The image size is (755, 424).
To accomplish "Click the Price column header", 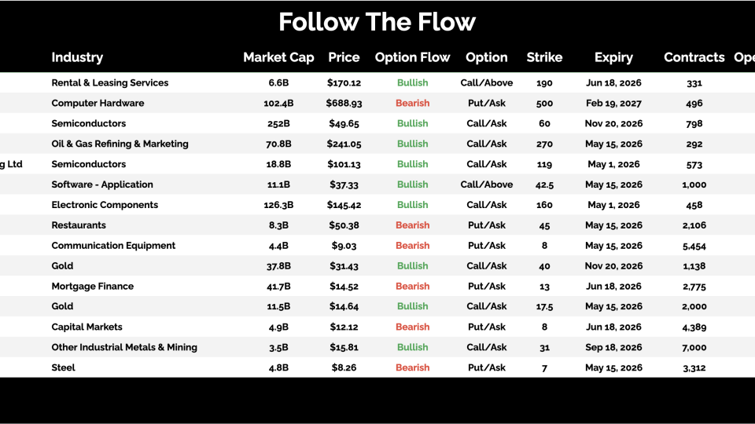I will pos(344,57).
